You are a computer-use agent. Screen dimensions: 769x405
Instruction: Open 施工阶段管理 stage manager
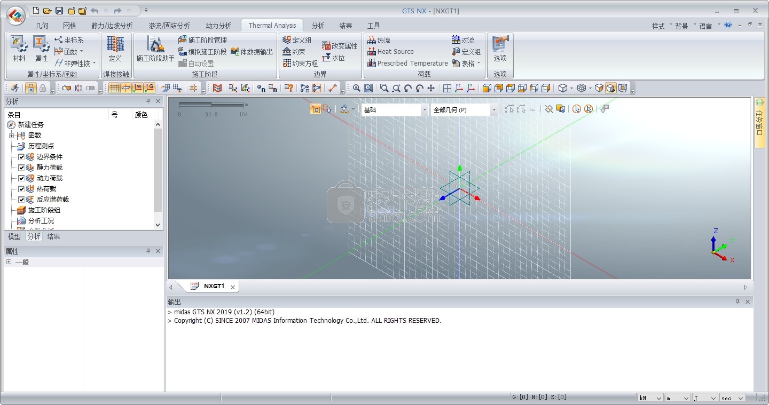tap(202, 40)
